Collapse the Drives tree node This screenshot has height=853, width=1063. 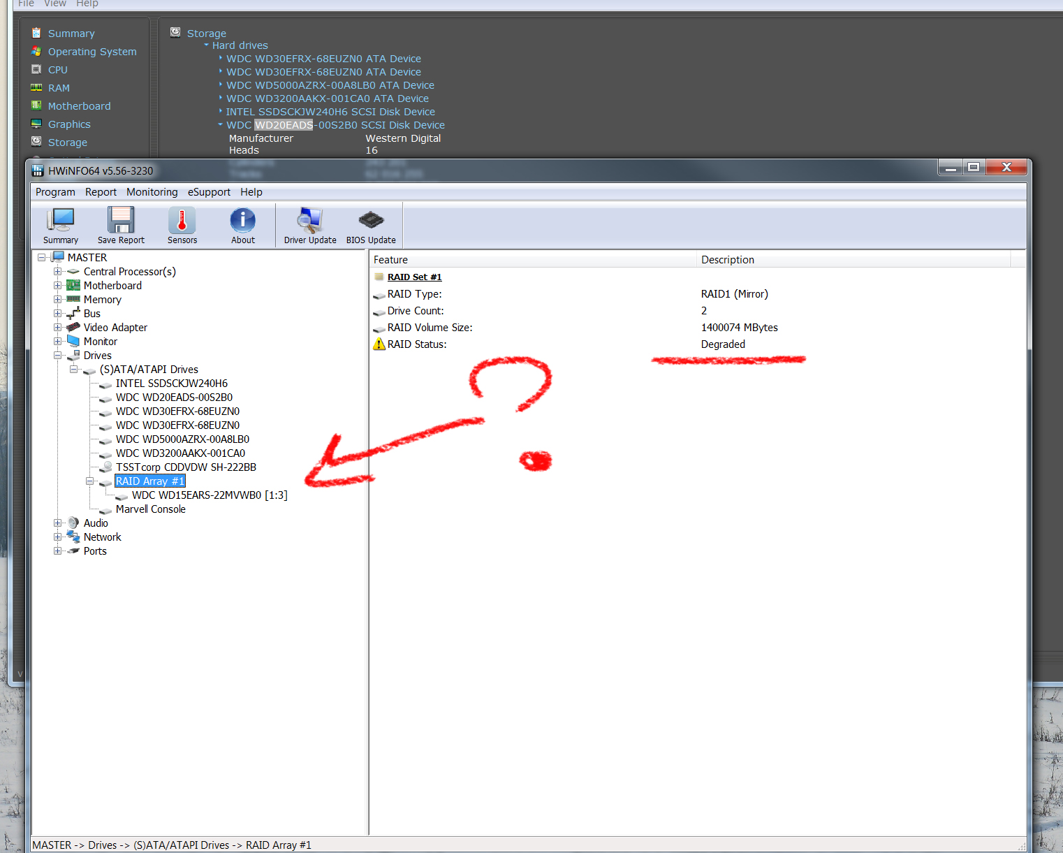pos(57,355)
